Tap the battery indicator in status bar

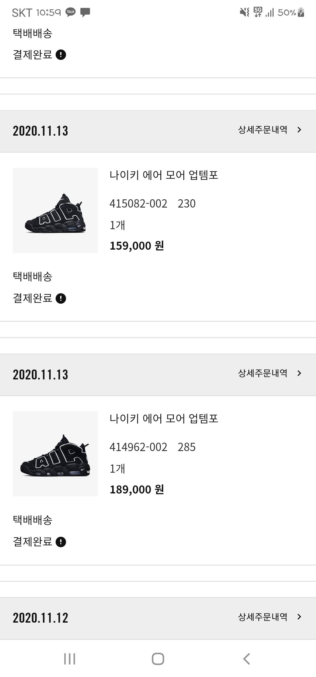(x=301, y=12)
